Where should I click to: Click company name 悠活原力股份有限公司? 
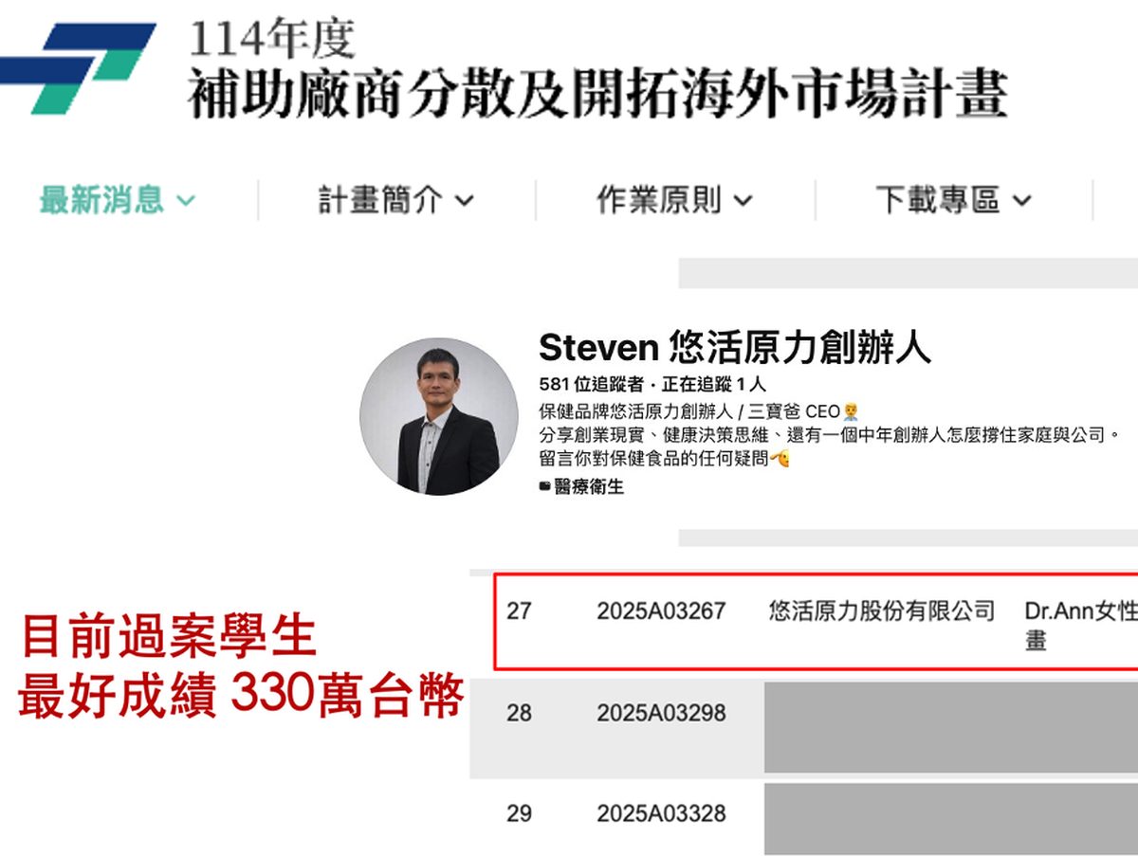[x=882, y=610]
